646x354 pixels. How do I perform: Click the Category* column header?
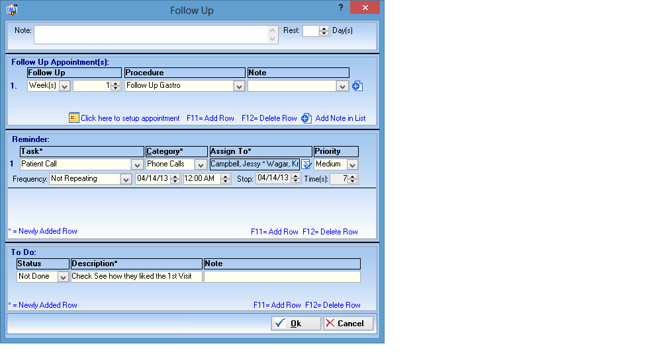click(x=177, y=151)
